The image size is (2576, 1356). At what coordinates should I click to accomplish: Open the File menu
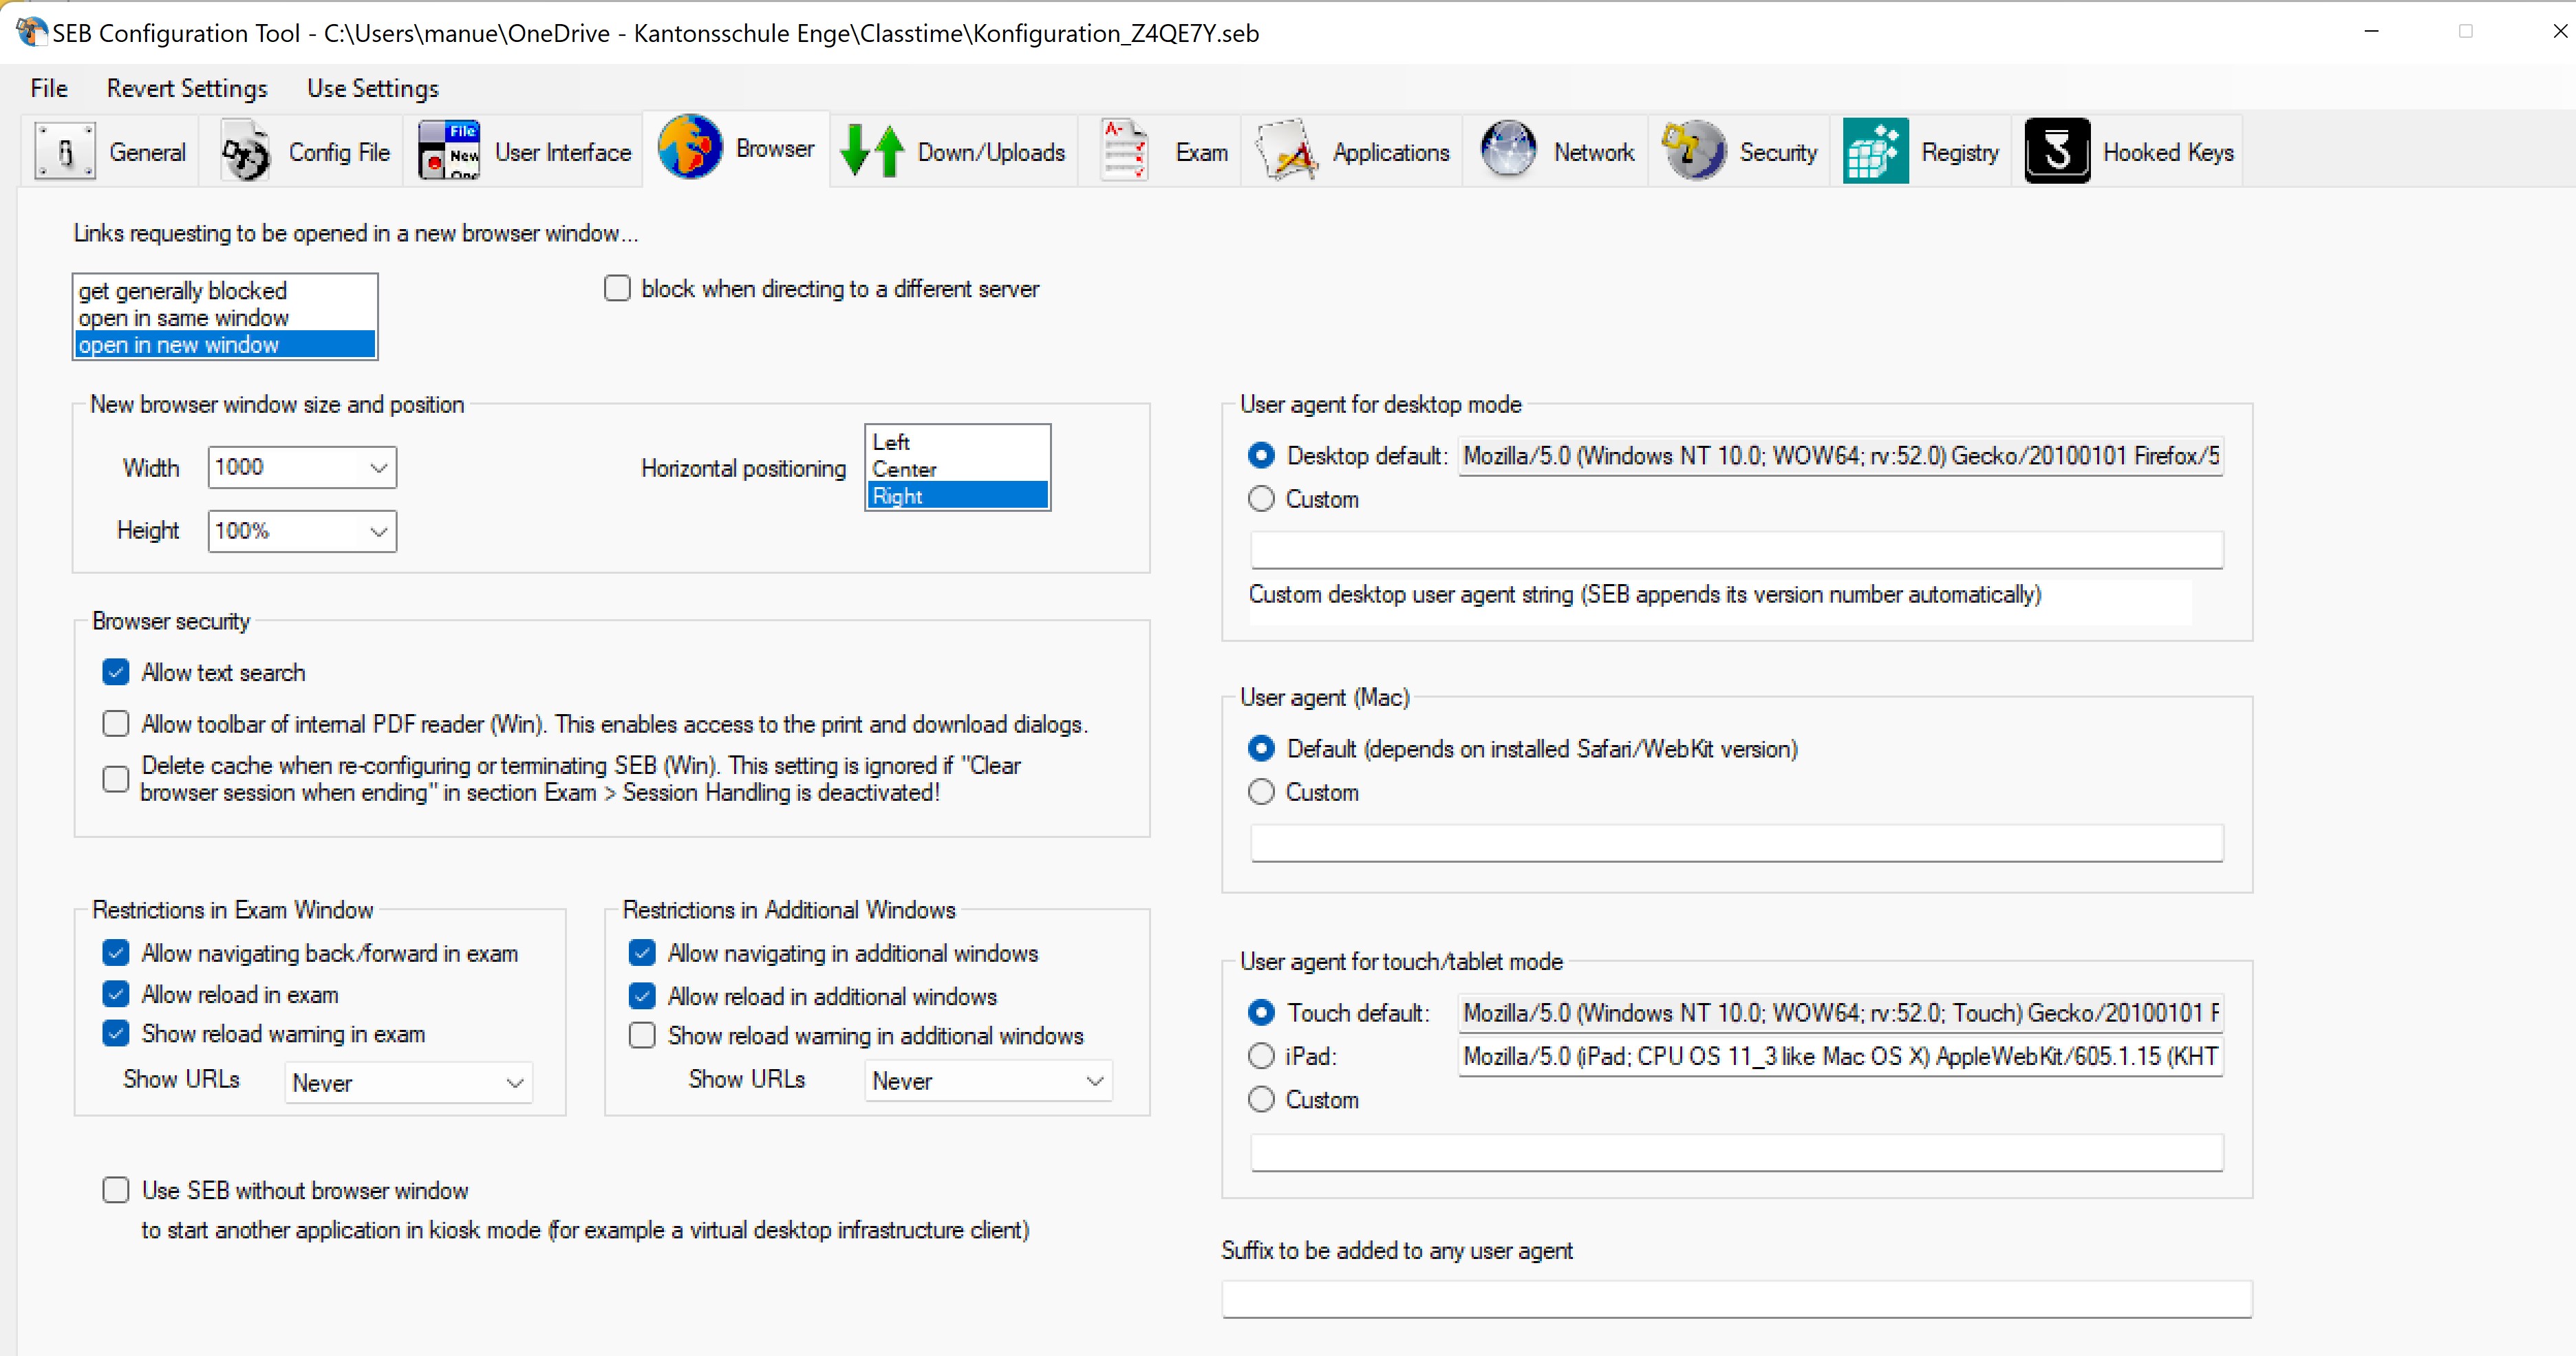click(x=48, y=88)
